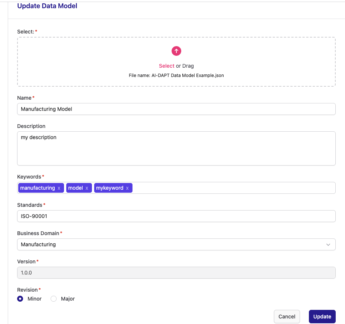Click the Select file link

tap(167, 66)
